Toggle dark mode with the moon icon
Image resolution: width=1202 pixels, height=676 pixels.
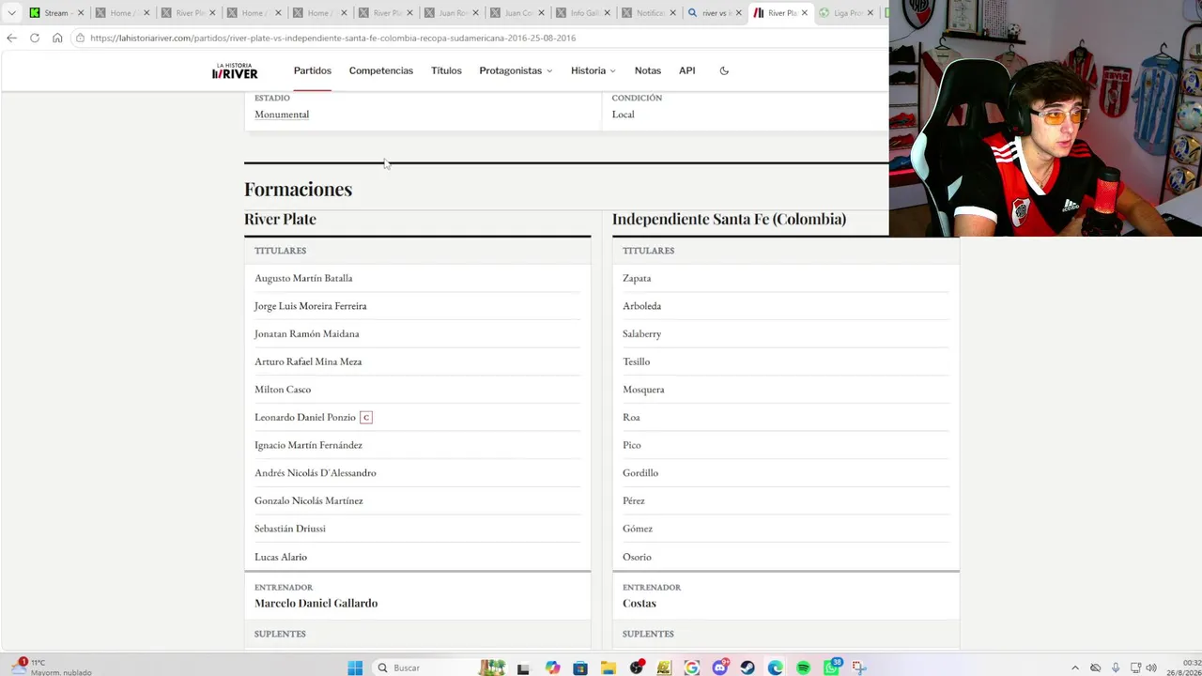724,70
